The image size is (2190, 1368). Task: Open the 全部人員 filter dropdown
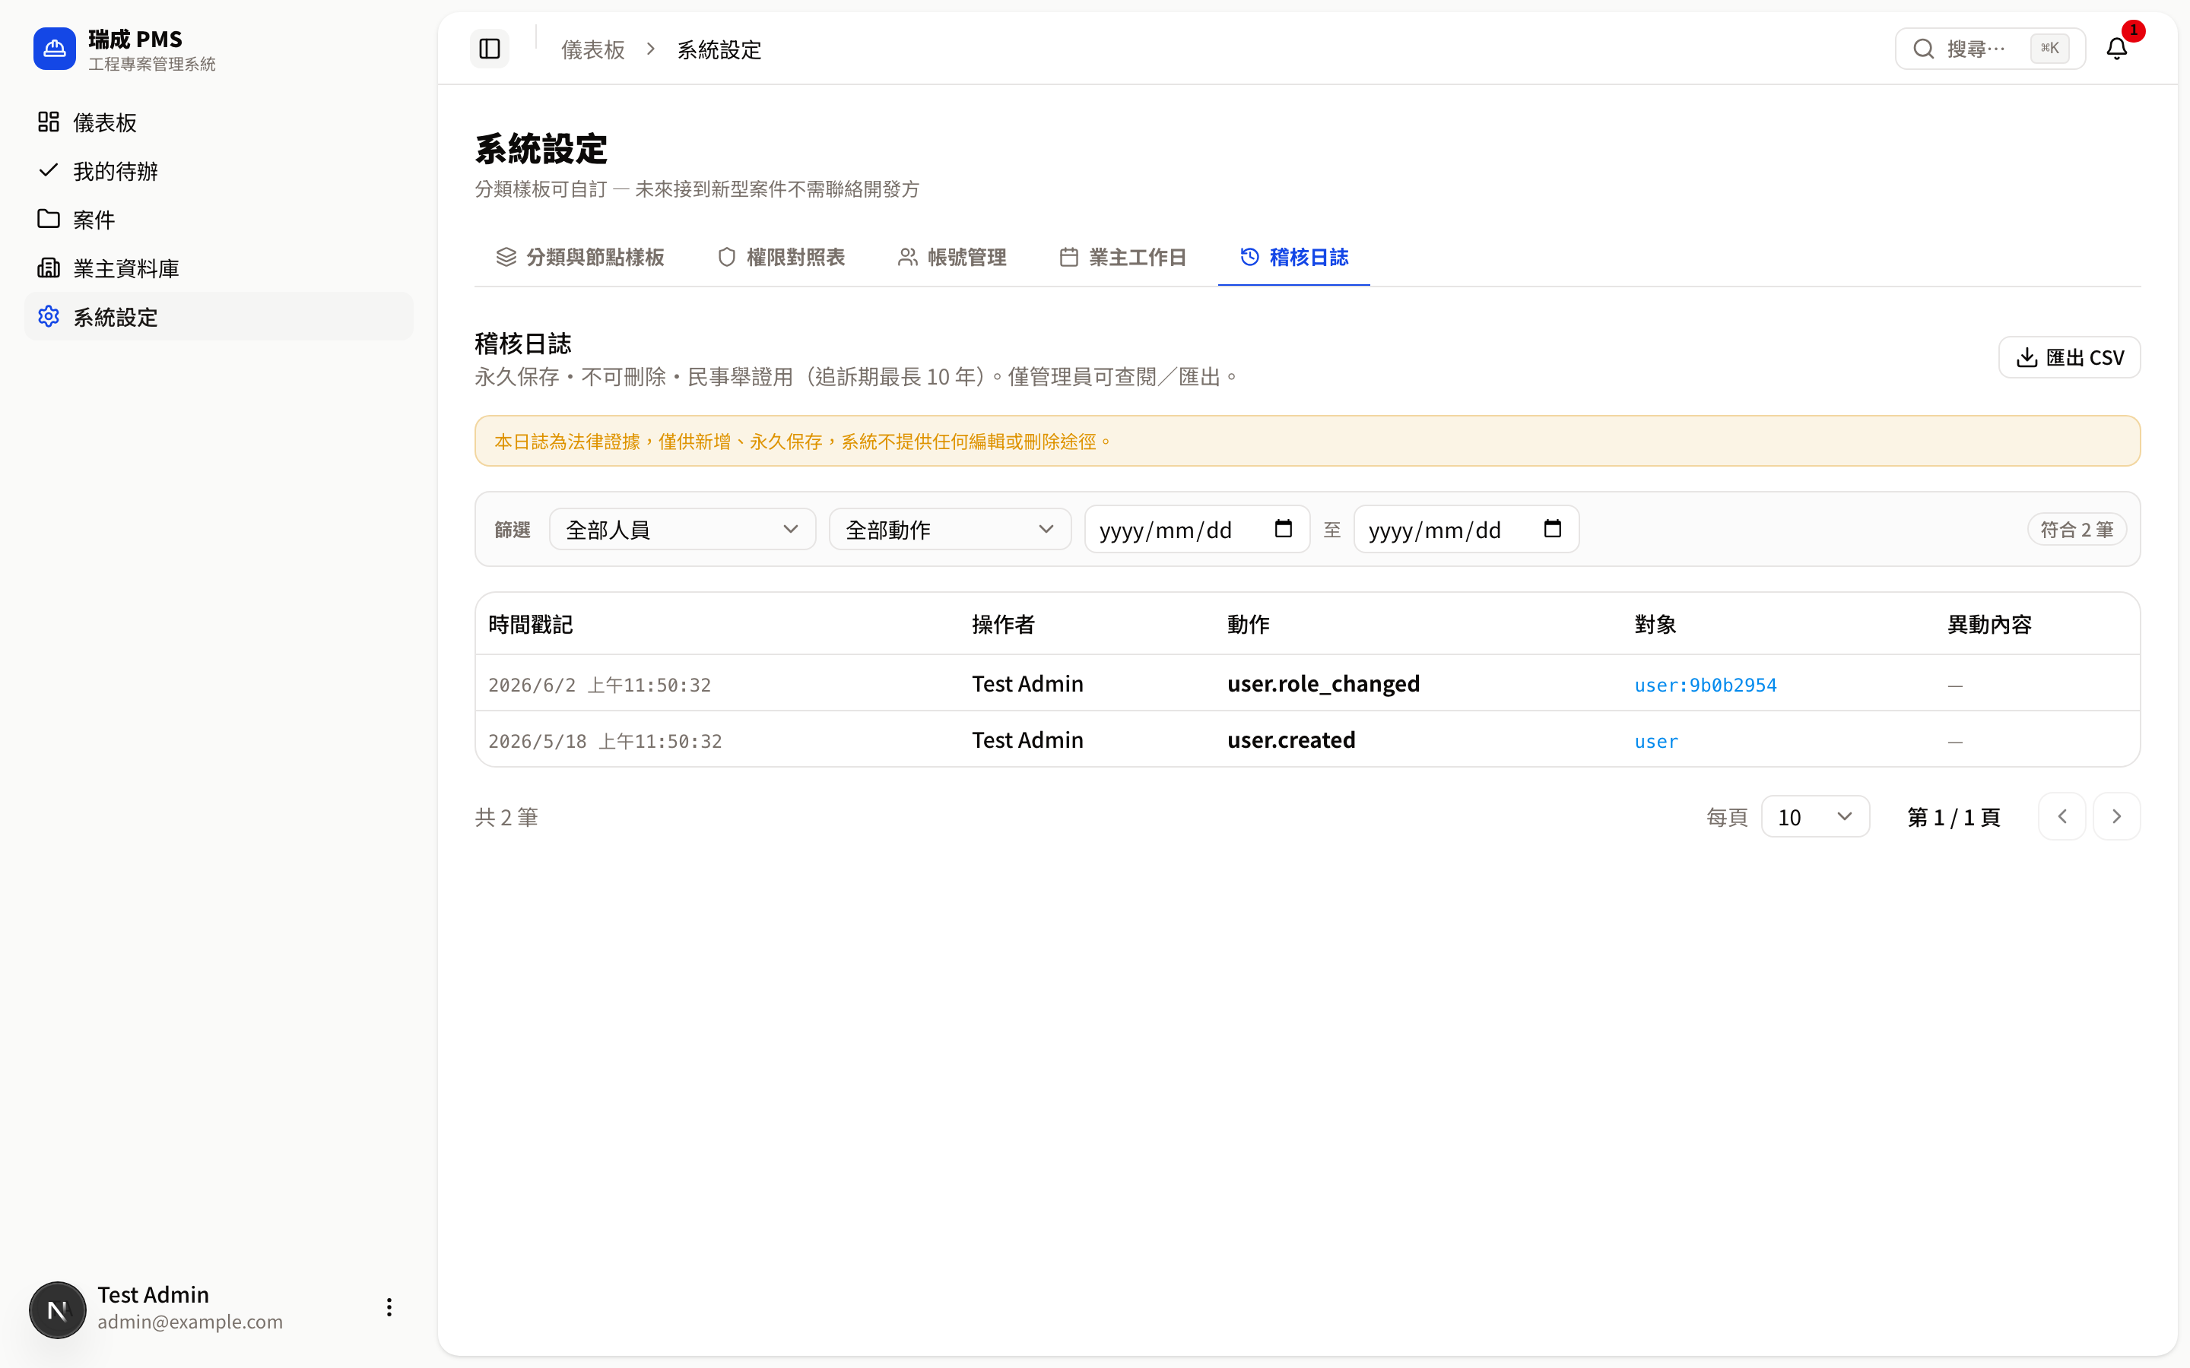[682, 529]
